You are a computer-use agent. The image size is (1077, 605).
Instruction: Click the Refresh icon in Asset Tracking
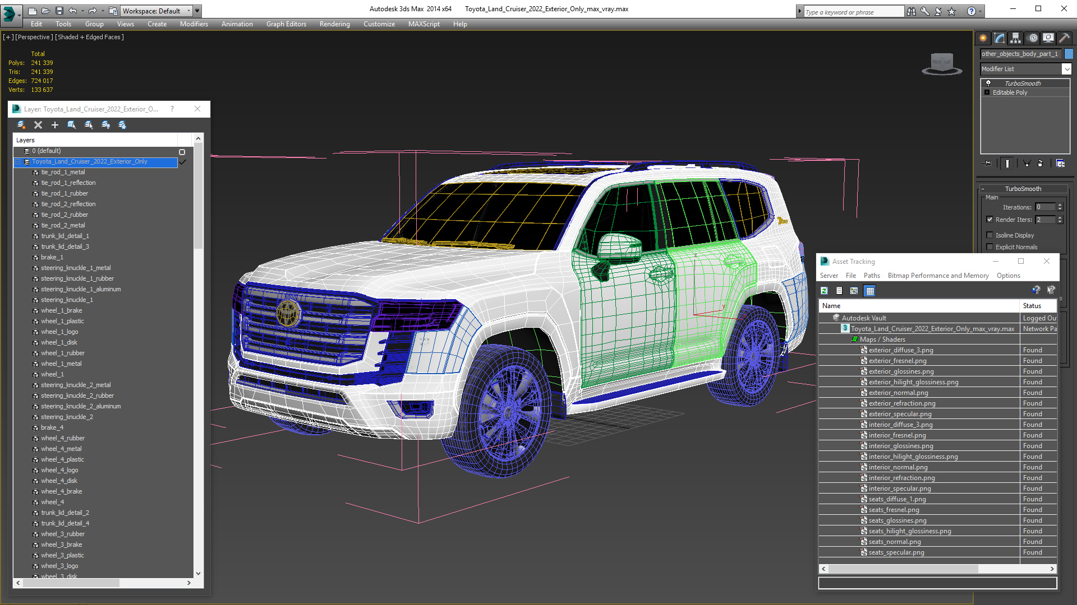(x=824, y=291)
